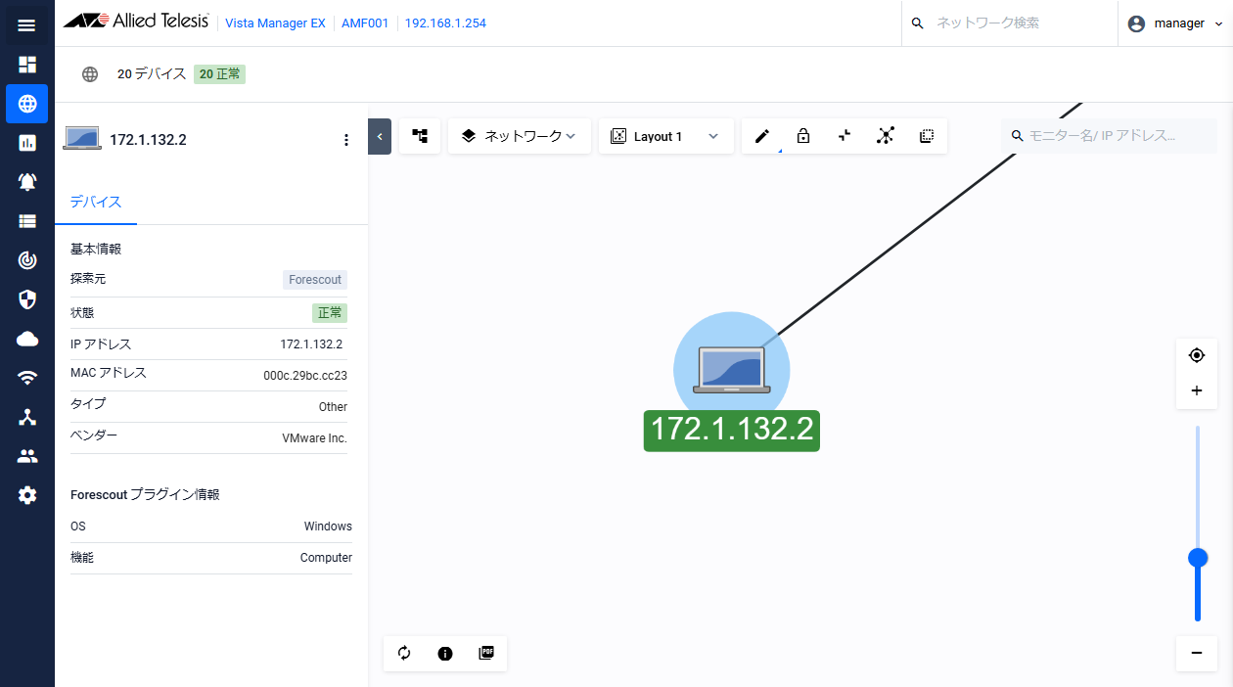Click the IP address value in panel
1233x687 pixels.
tap(311, 344)
